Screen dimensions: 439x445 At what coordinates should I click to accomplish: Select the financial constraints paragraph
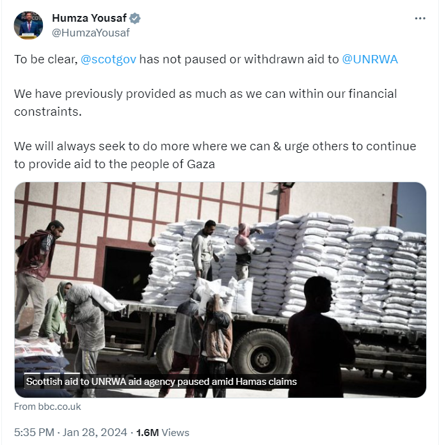click(x=205, y=102)
